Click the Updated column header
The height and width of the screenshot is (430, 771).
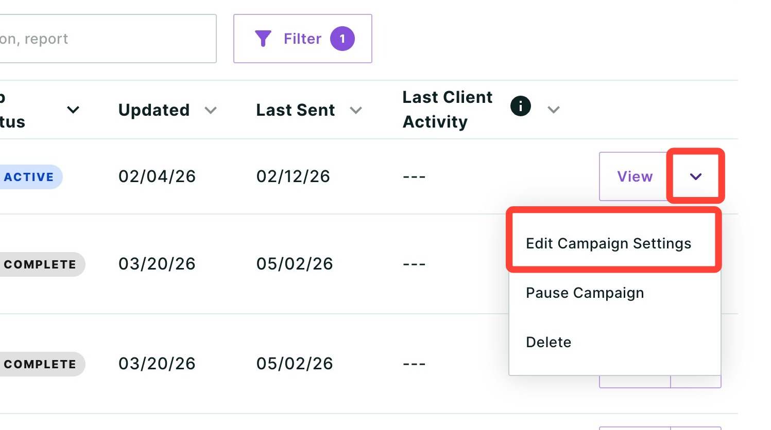tap(154, 110)
